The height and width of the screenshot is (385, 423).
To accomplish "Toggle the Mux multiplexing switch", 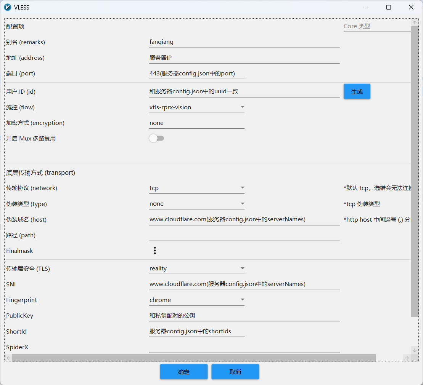I will coord(156,138).
